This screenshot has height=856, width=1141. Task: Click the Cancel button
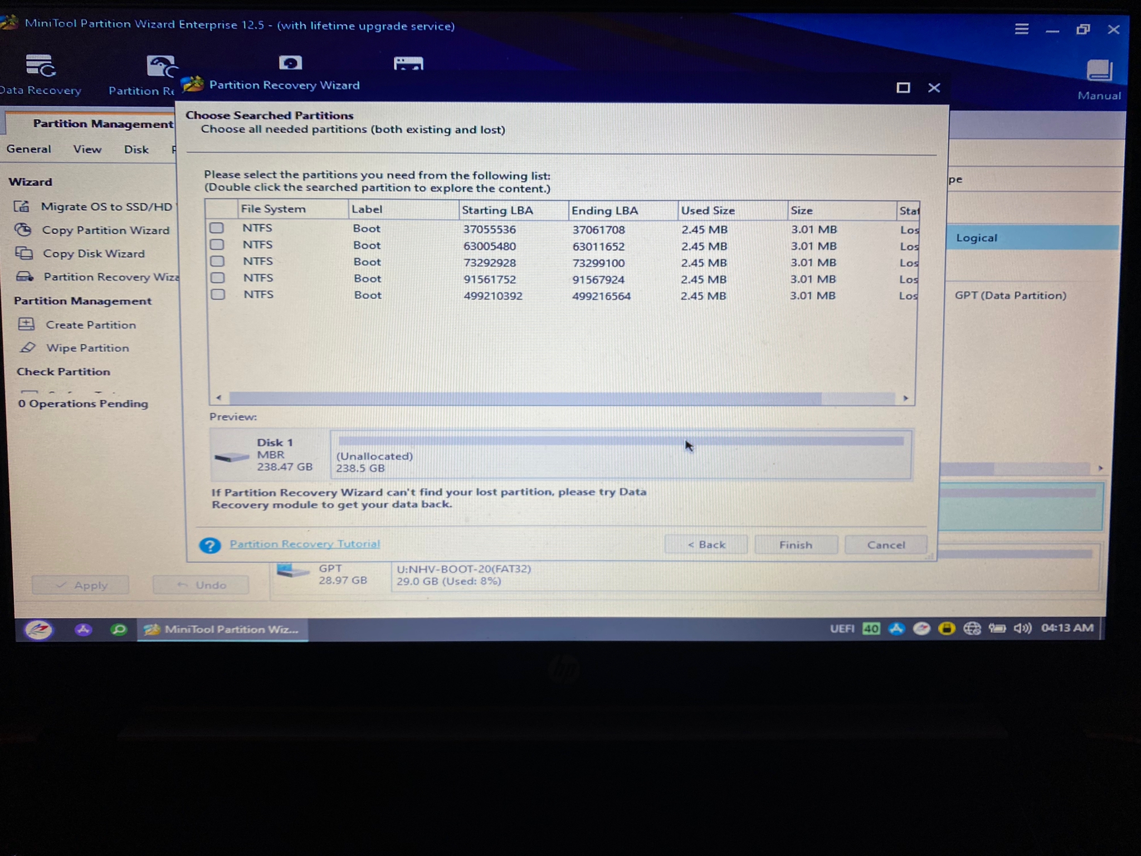click(886, 544)
